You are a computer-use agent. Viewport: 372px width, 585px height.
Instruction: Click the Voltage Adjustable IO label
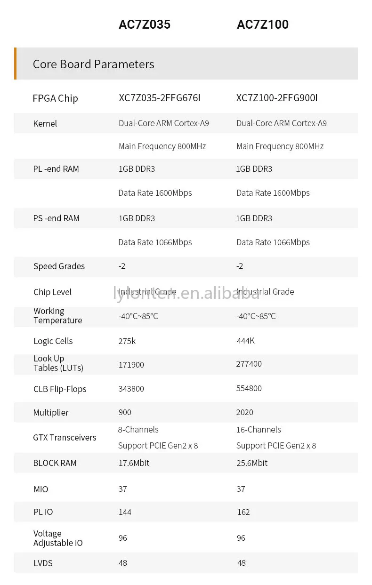pyautogui.click(x=58, y=538)
